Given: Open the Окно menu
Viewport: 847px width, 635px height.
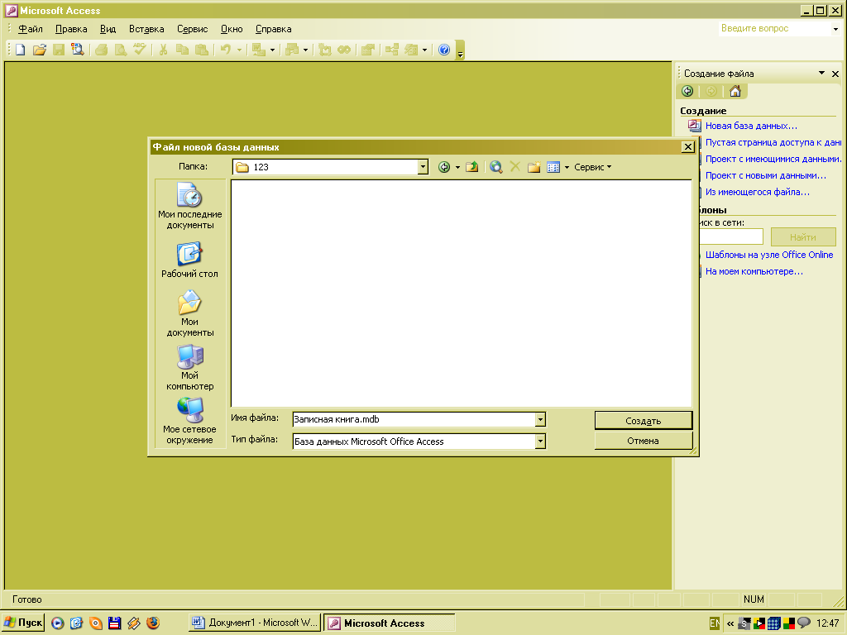Looking at the screenshot, I should [232, 29].
